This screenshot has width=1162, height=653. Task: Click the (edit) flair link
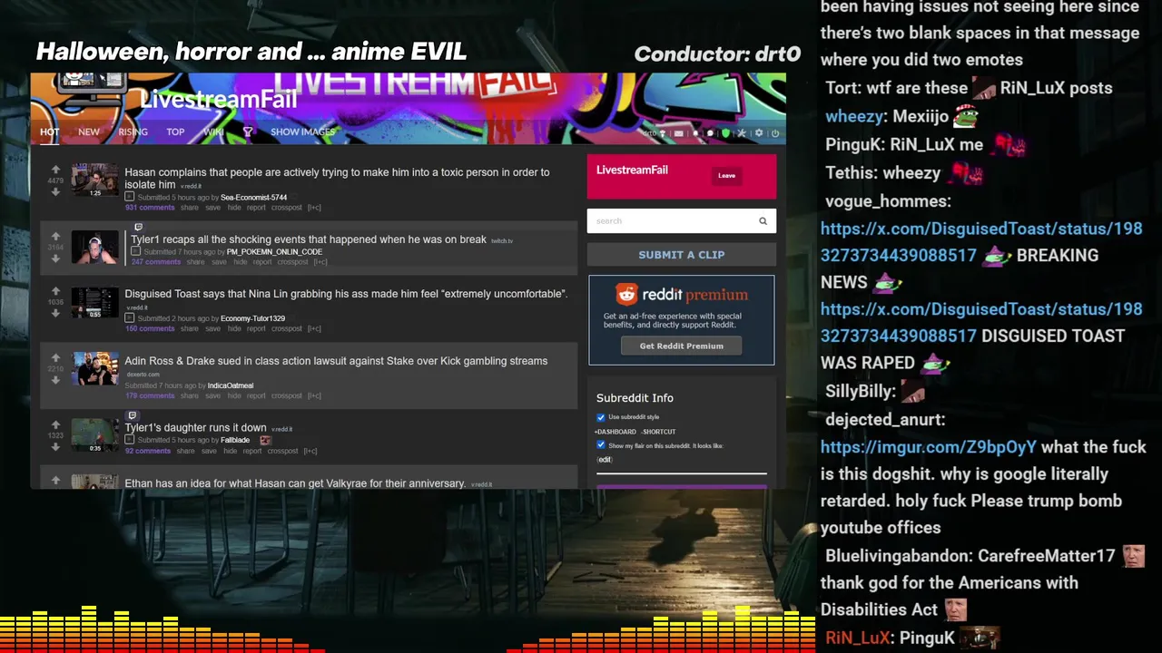tap(605, 460)
